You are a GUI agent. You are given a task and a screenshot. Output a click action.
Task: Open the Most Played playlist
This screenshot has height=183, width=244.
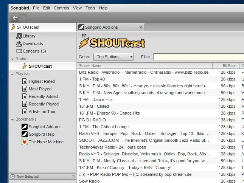point(42,89)
